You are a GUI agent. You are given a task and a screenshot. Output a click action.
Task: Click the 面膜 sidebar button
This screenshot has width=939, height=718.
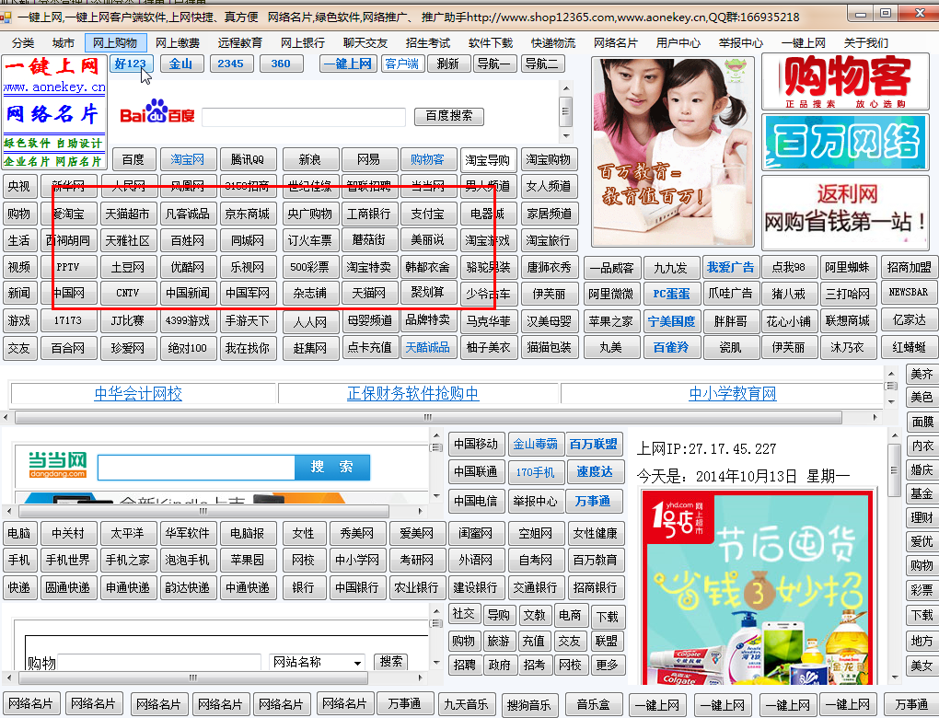click(x=922, y=422)
